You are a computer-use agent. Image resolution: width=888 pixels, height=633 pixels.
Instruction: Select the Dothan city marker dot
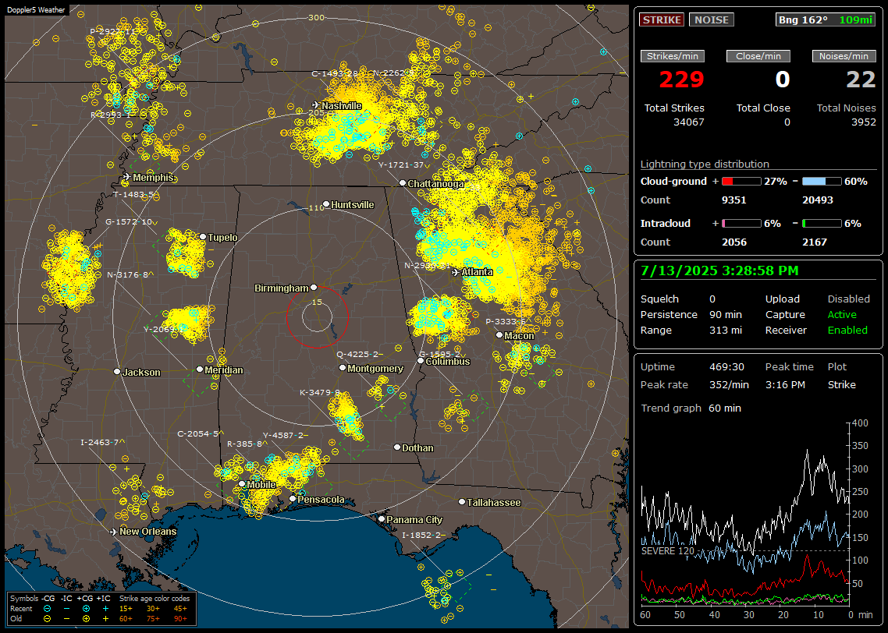click(x=397, y=447)
